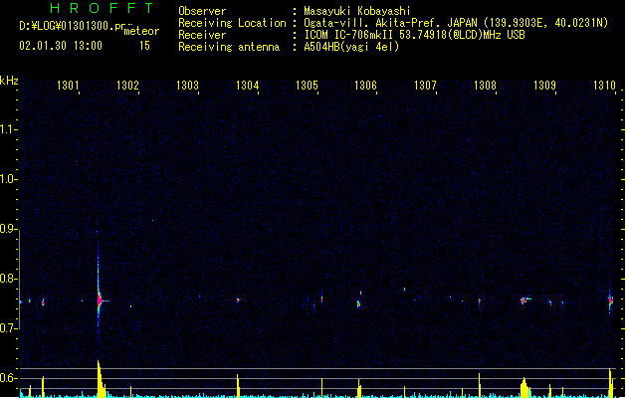Click the Receiving Location label
626x398 pixels.
click(232, 23)
